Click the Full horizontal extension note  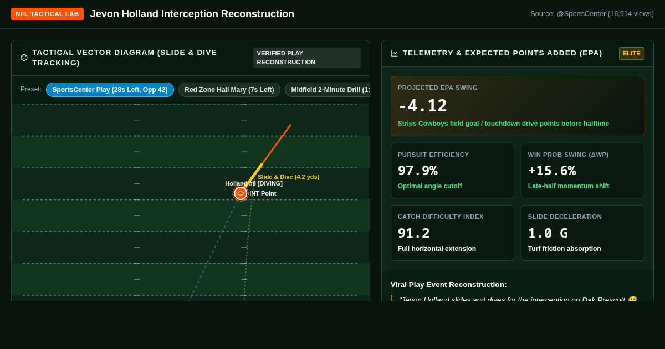coord(437,249)
